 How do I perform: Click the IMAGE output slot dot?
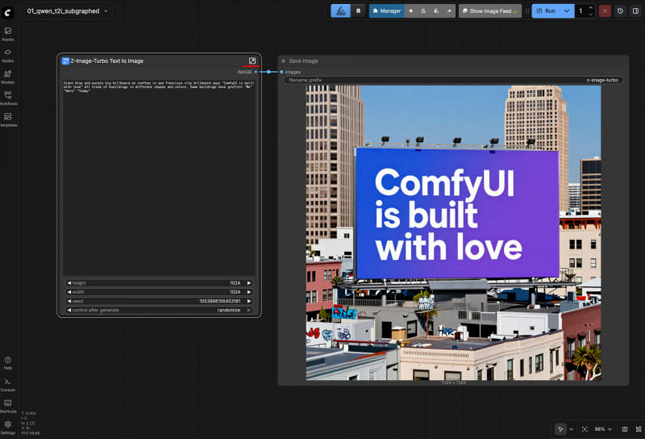pyautogui.click(x=256, y=72)
